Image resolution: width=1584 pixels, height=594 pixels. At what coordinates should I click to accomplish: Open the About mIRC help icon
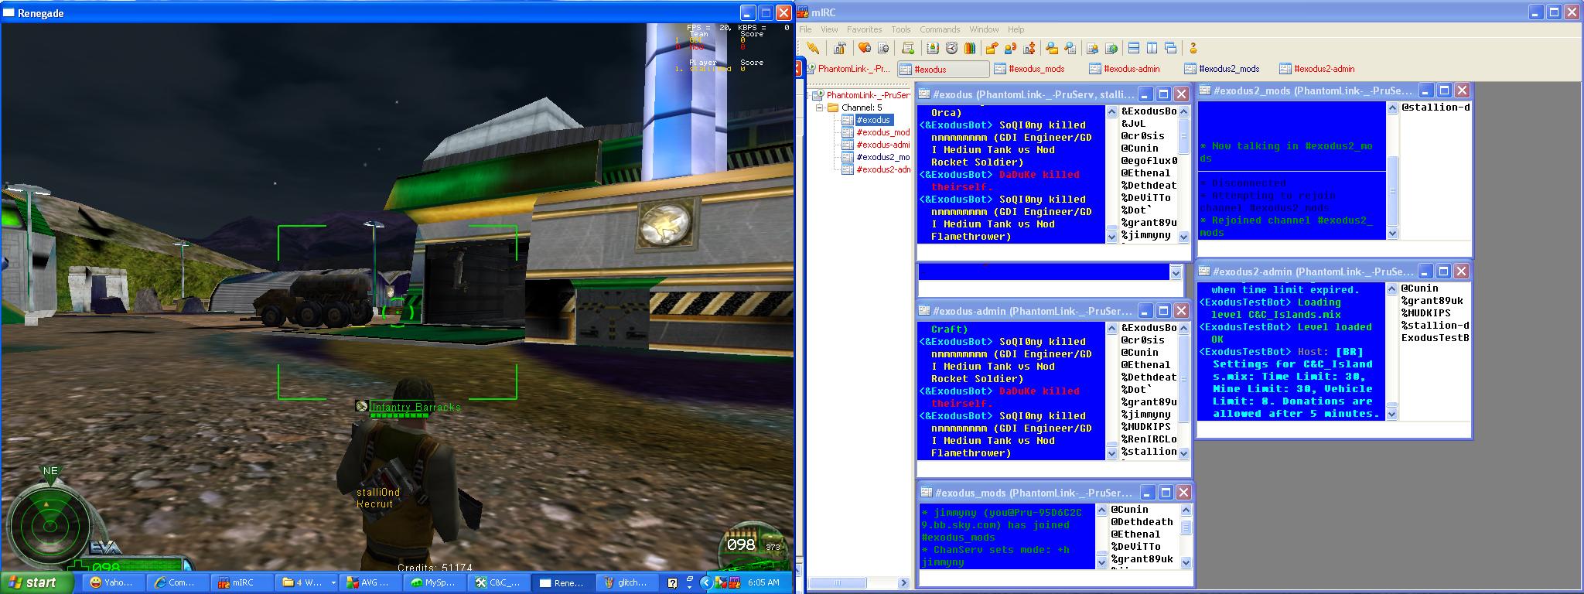pos(1193,49)
